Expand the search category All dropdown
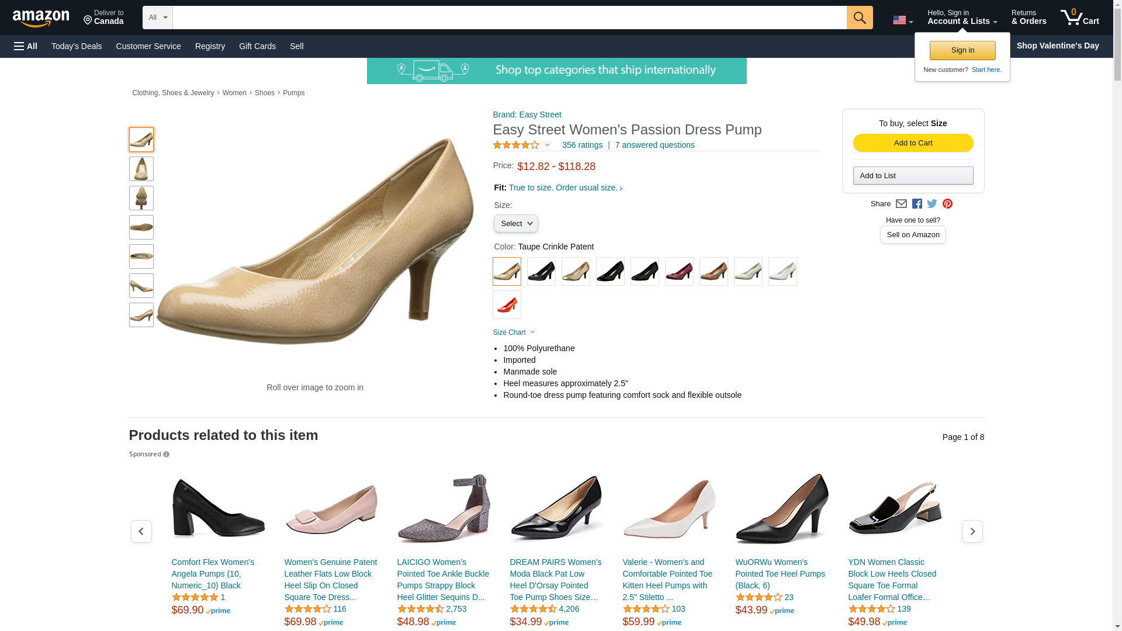This screenshot has width=1122, height=631. tap(157, 18)
